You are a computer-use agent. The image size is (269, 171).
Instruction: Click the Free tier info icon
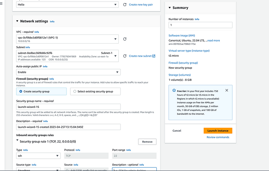pyautogui.click(x=174, y=90)
